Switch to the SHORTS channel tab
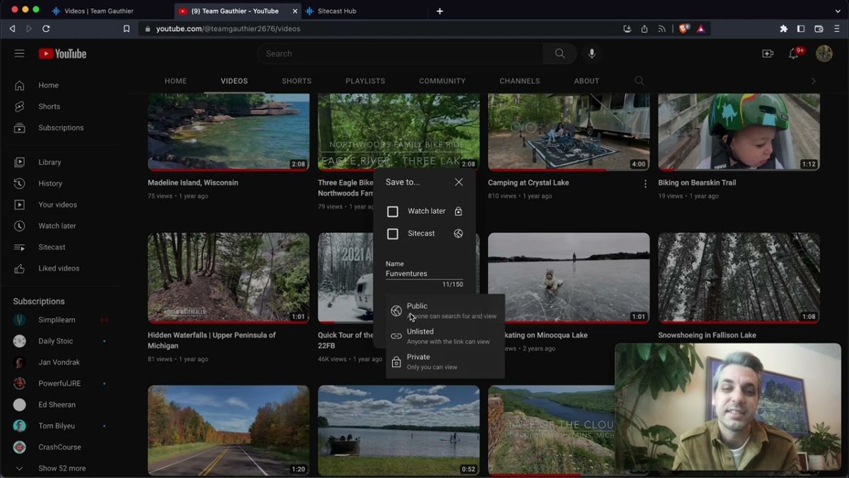This screenshot has width=849, height=478. coord(296,81)
